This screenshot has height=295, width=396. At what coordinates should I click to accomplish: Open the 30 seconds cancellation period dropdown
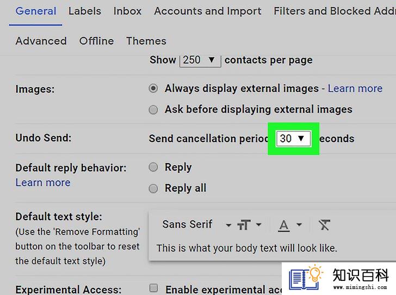[x=294, y=139]
